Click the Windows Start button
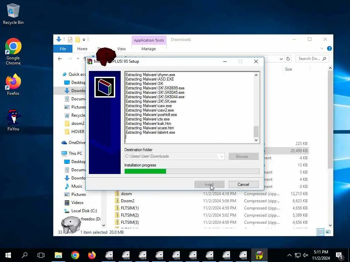350x262 pixels. point(8,255)
